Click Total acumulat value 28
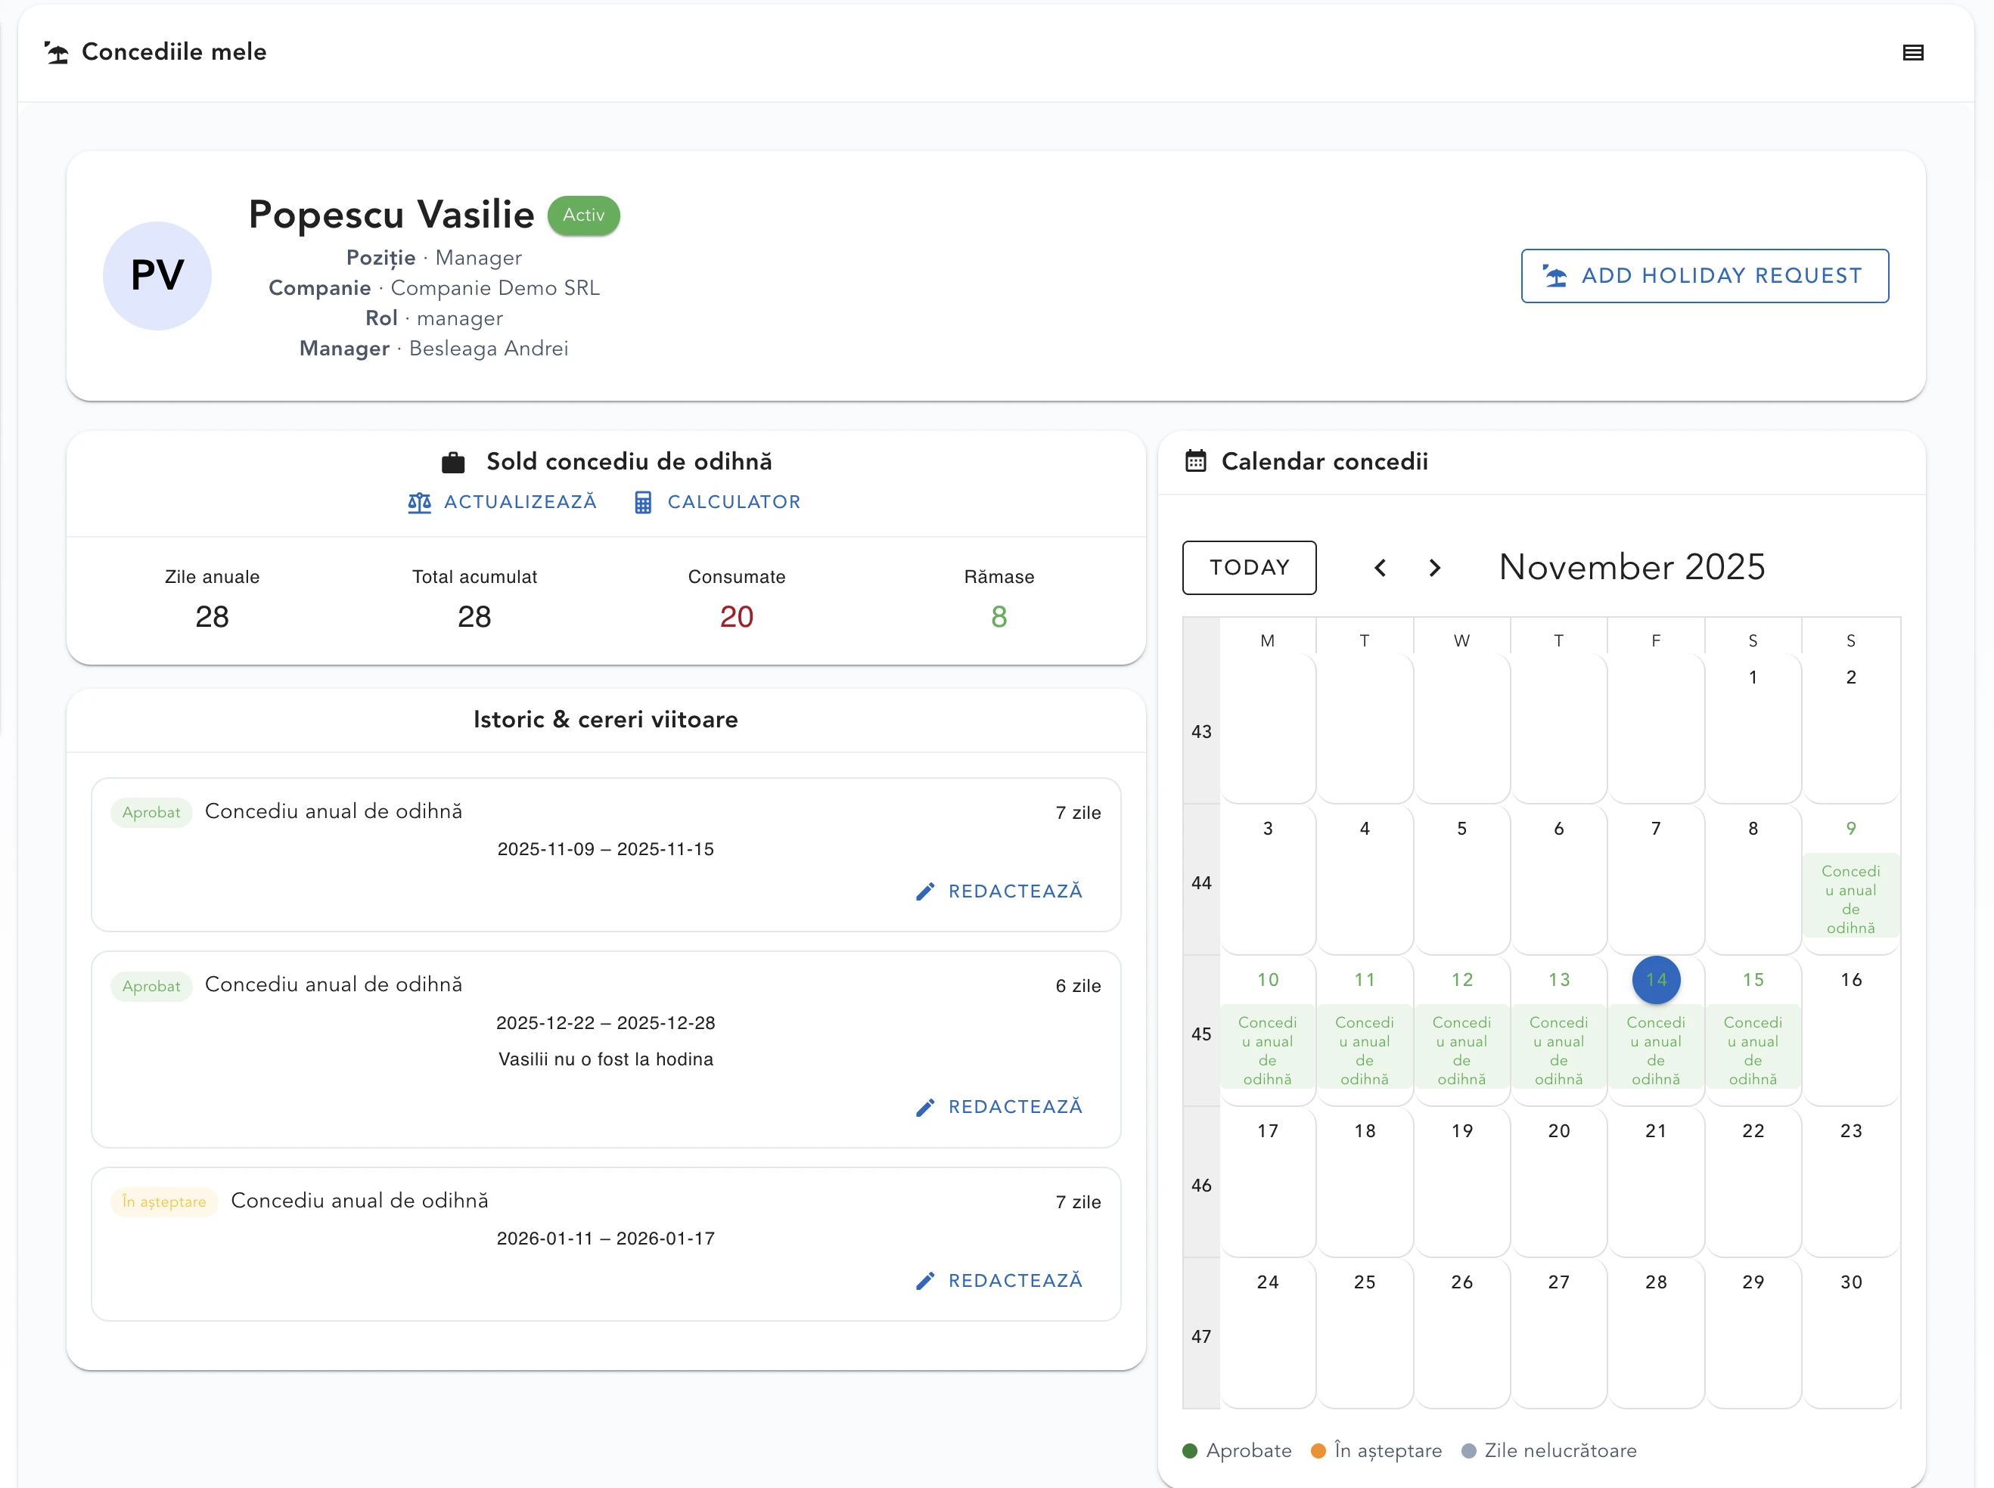Screen dimensions: 1994x1488 point(474,617)
